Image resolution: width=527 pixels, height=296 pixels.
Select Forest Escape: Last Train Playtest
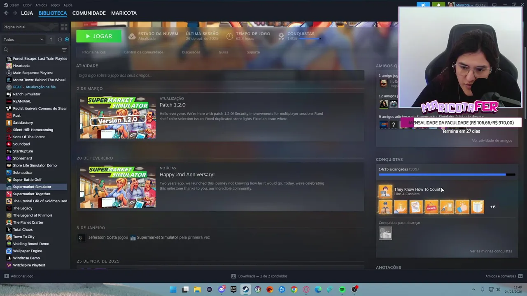coord(35,58)
